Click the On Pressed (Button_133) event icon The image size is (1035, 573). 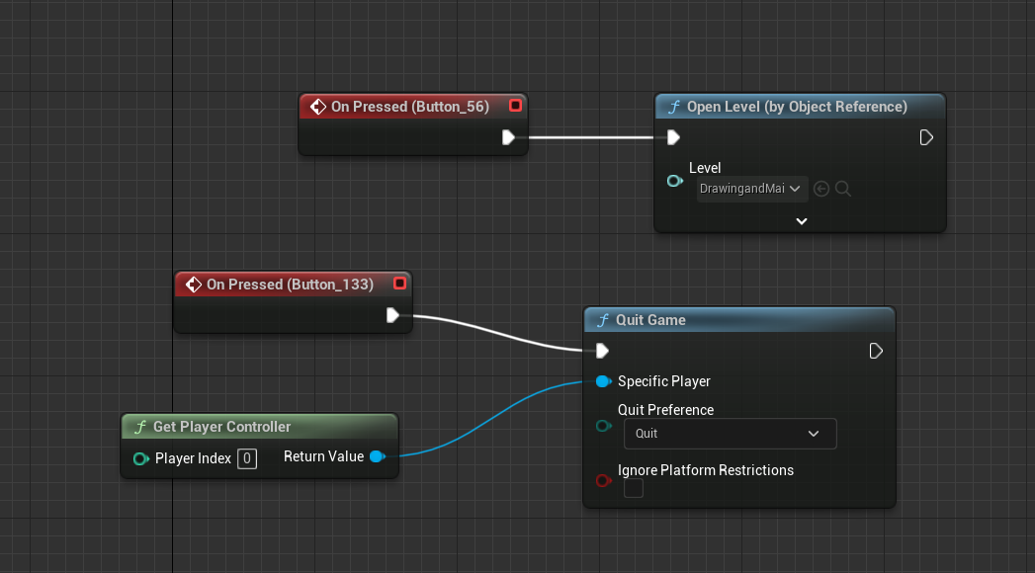coord(194,285)
